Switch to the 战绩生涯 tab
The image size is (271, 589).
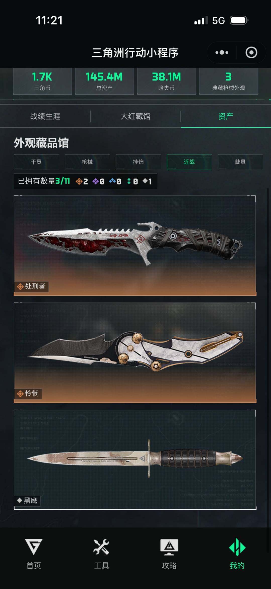click(x=45, y=116)
